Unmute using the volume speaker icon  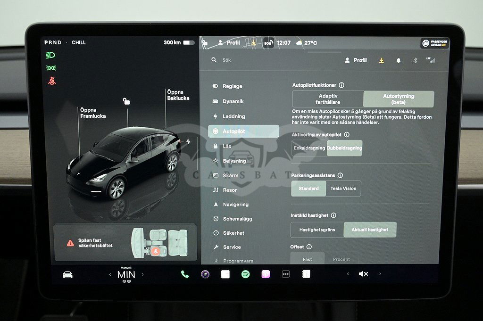pyautogui.click(x=363, y=274)
